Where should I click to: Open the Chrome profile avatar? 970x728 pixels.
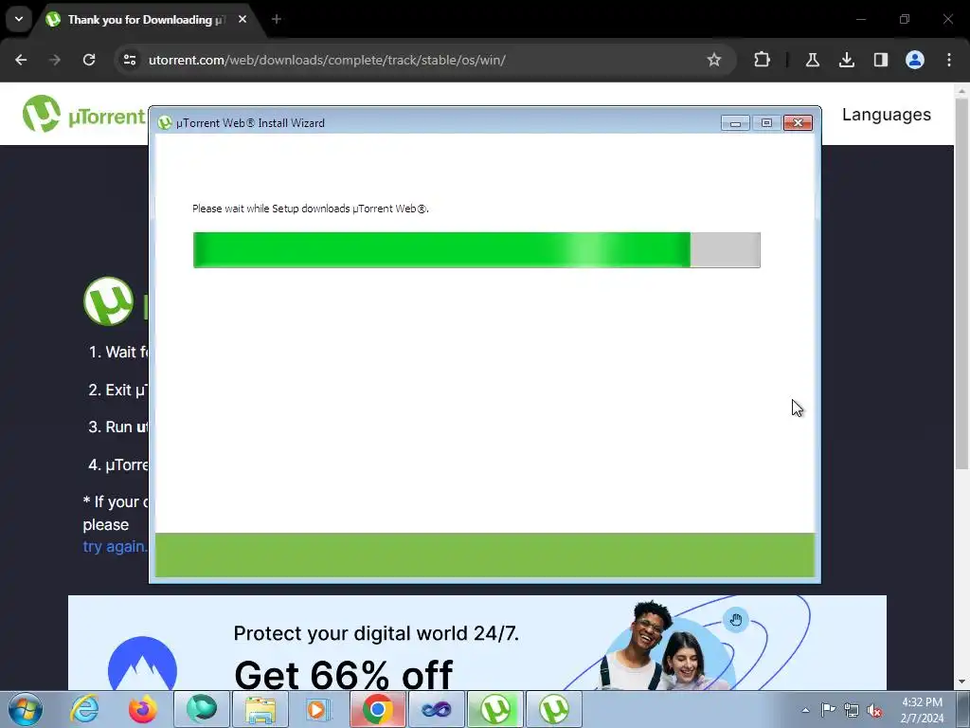coord(914,60)
